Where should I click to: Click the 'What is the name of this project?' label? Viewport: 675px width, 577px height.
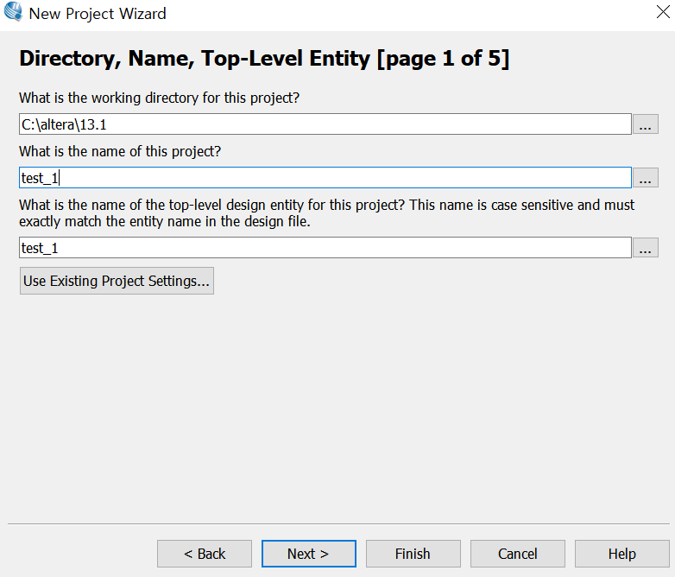pyautogui.click(x=120, y=152)
